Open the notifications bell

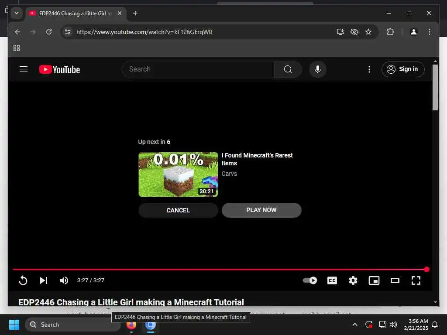pyautogui.click(x=435, y=325)
